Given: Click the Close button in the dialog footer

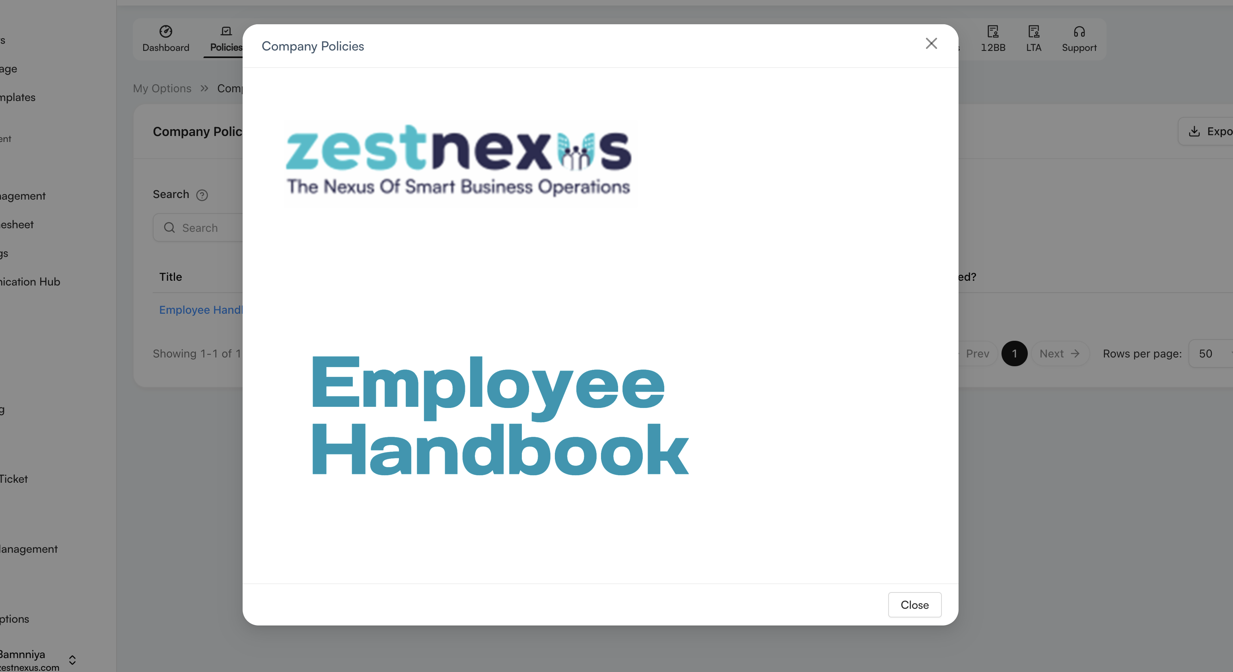Looking at the screenshot, I should point(914,604).
